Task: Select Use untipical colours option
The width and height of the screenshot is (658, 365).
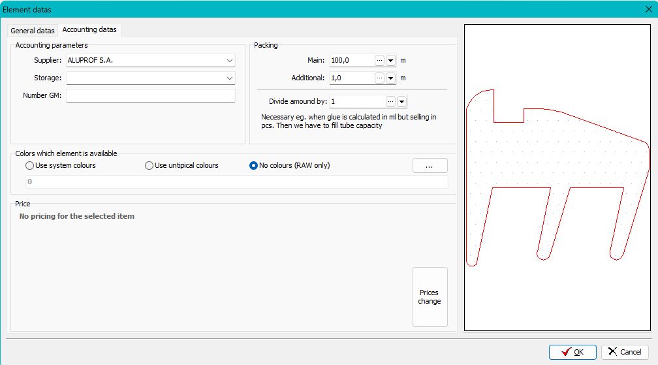Action: [x=149, y=166]
